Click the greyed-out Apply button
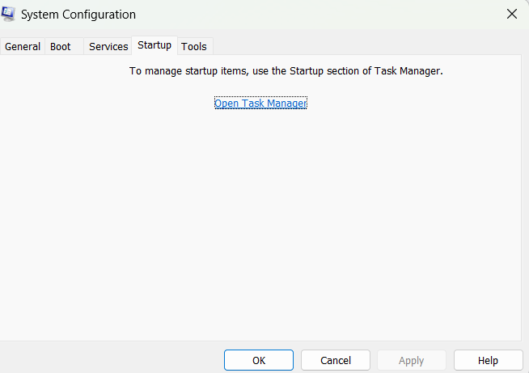This screenshot has width=529, height=373. (411, 360)
